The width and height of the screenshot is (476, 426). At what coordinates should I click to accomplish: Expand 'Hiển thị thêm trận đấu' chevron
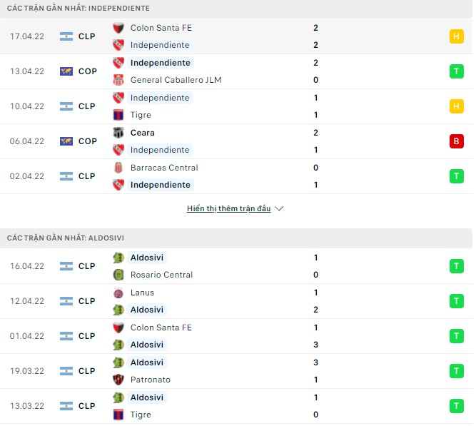279,209
